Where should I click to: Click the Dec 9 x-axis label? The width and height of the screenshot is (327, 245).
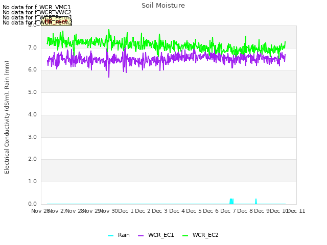coord(262,211)
